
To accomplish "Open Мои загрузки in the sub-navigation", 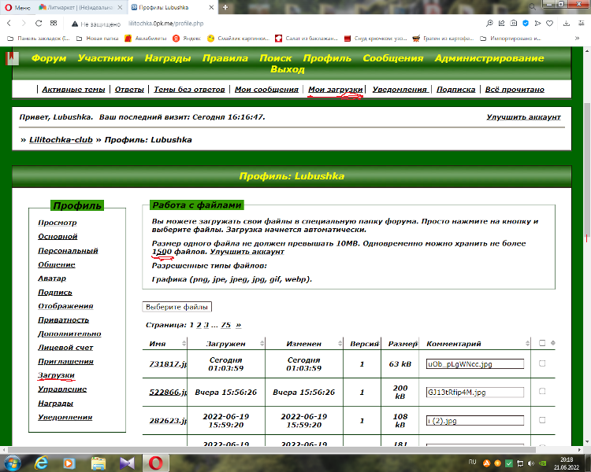I will click(x=335, y=90).
